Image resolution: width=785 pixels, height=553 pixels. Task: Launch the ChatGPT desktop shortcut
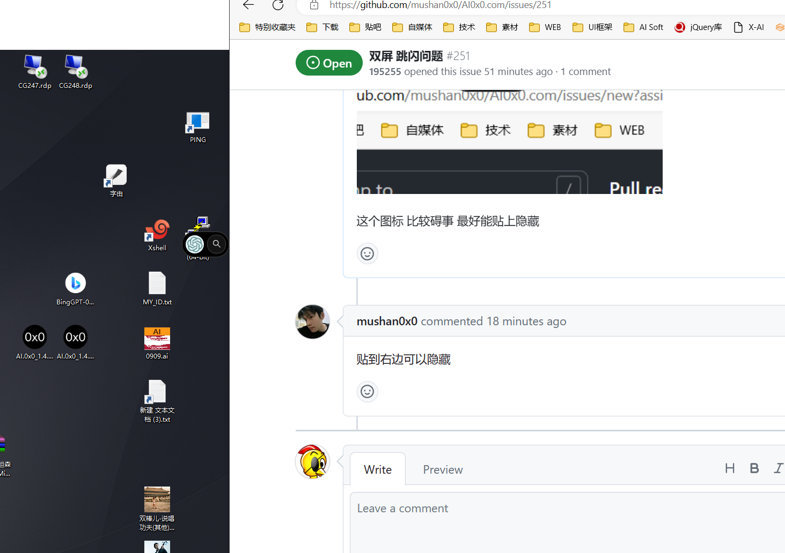195,244
